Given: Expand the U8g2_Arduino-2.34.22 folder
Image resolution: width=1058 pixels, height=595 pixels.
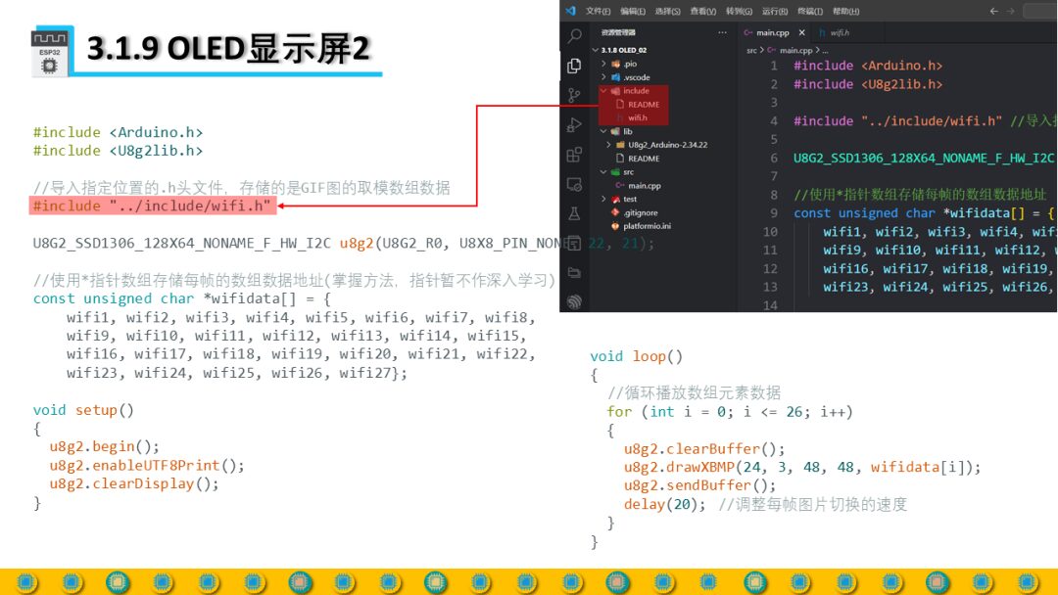Looking at the screenshot, I should point(608,145).
